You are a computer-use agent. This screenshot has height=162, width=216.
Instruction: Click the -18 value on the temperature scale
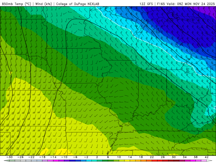(x=42, y=157)
